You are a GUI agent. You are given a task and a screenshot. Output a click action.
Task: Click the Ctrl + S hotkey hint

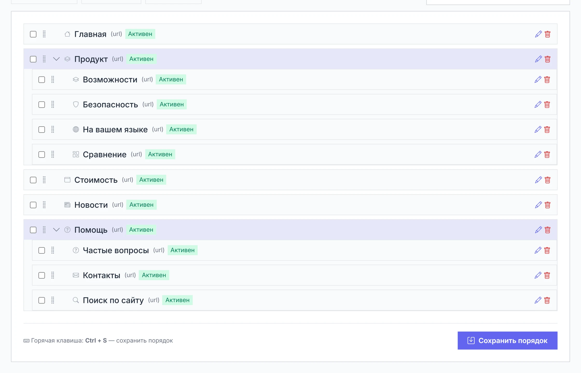pyautogui.click(x=96, y=340)
